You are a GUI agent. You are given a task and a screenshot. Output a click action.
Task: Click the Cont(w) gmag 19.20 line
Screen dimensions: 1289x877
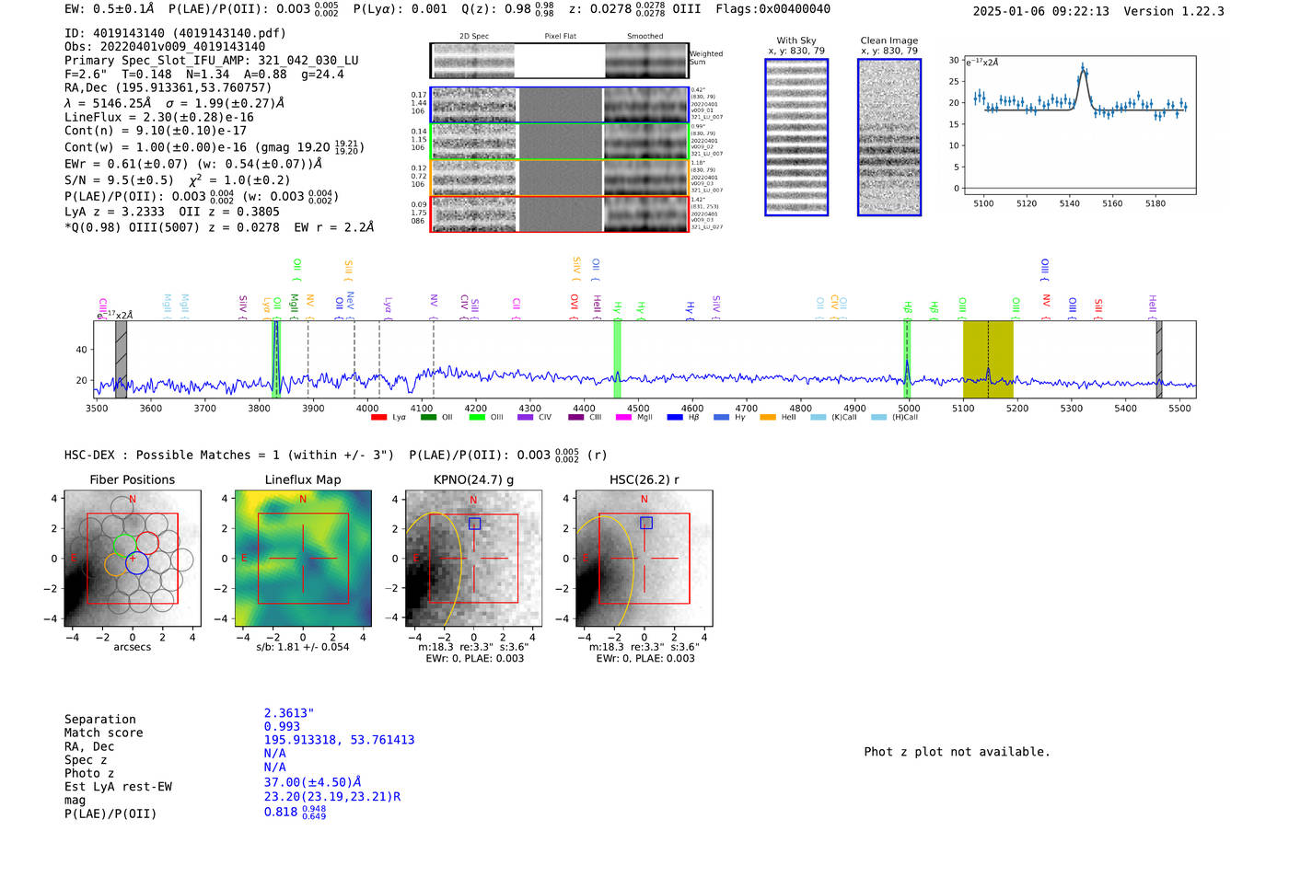tap(215, 147)
